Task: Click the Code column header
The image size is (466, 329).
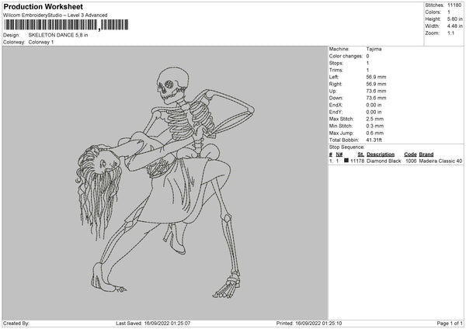Action: tap(410, 154)
